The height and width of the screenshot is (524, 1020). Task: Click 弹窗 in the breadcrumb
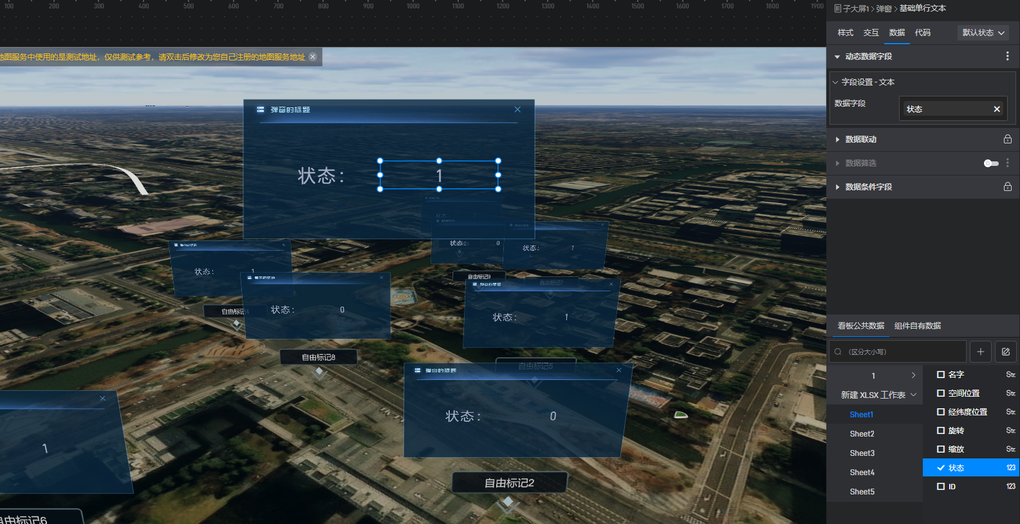pos(884,8)
